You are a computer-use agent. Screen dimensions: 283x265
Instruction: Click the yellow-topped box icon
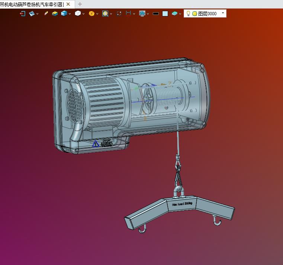pyautogui.click(x=55, y=13)
